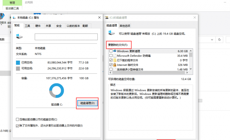Viewport: 230px width, 140px height.
Task: Click the file list scroll up arrow
Action: (191, 51)
